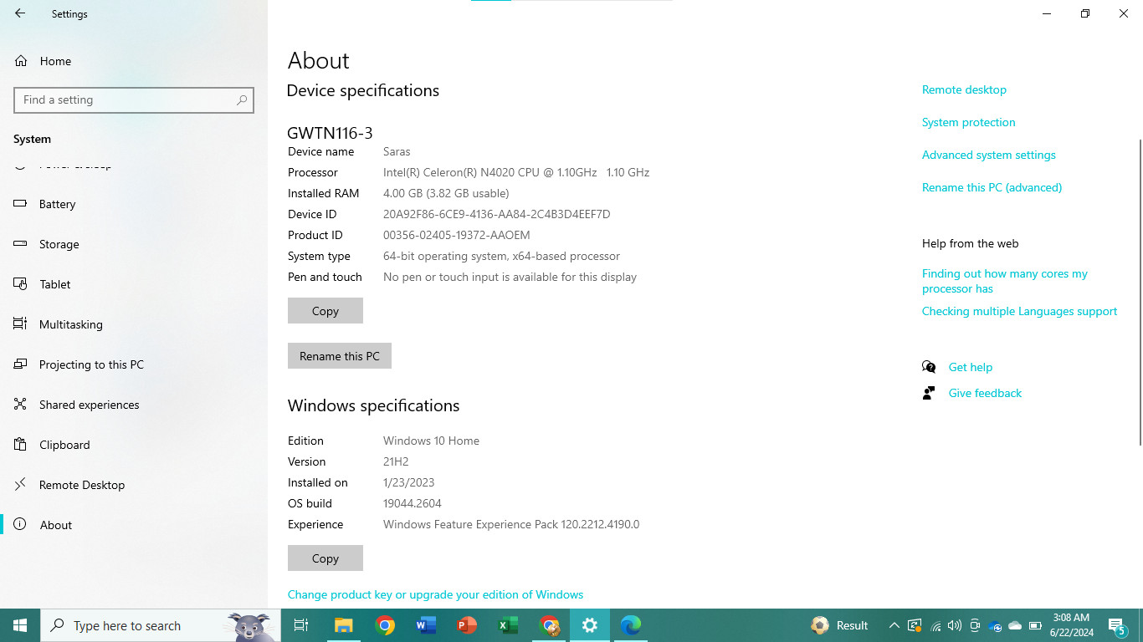The height and width of the screenshot is (642, 1143).
Task: Open Change product key or upgrade link
Action: pos(435,594)
